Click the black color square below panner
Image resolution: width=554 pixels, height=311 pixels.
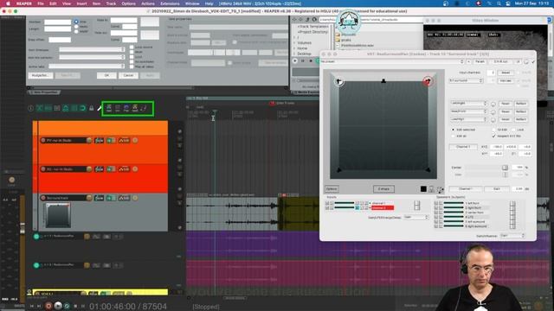point(423,189)
